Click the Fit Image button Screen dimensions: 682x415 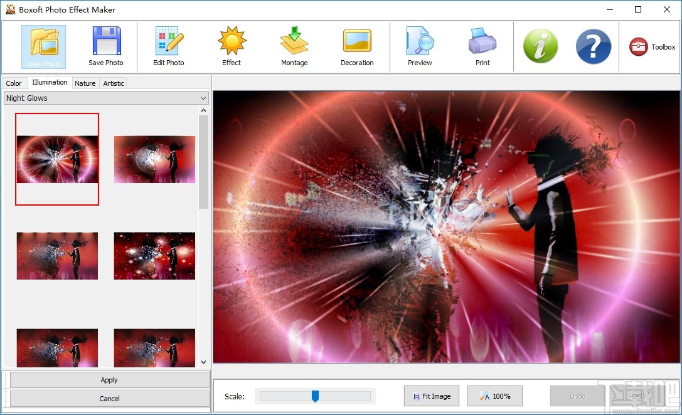(x=431, y=396)
